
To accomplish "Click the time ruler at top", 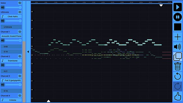I will (101, 2).
